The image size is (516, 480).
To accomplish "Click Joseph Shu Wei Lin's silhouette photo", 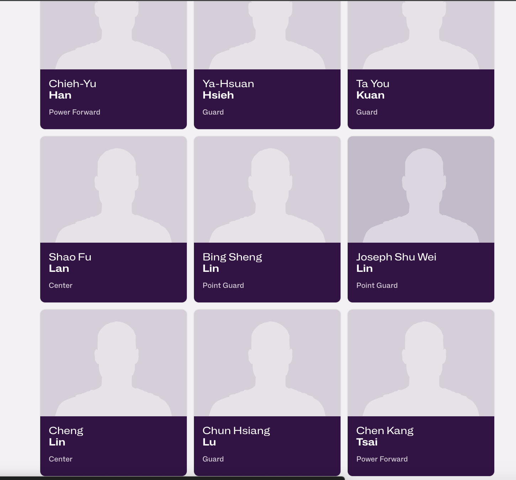I will [421, 190].
